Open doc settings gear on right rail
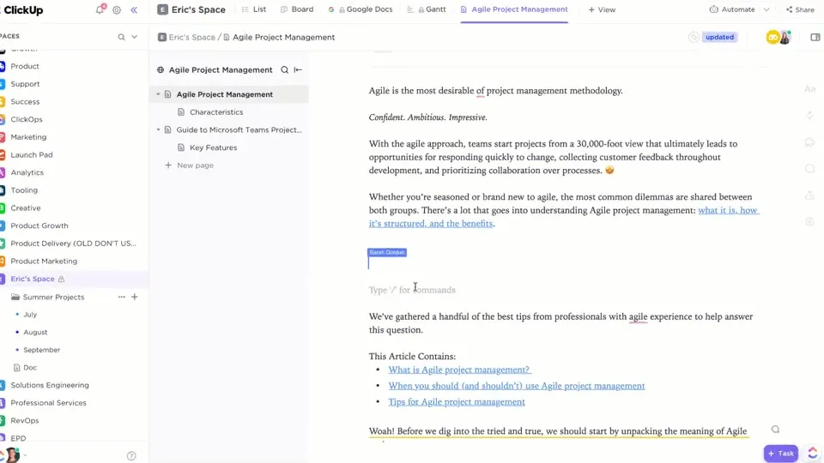This screenshot has width=824, height=463. [x=809, y=221]
